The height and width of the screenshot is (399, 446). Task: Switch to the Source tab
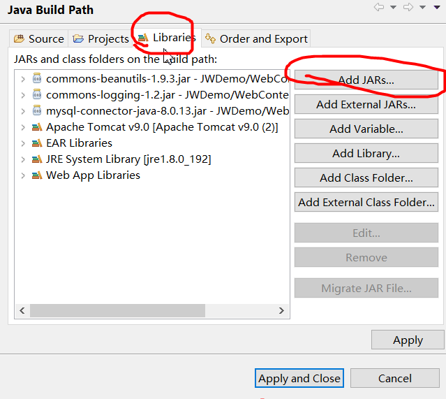click(38, 38)
